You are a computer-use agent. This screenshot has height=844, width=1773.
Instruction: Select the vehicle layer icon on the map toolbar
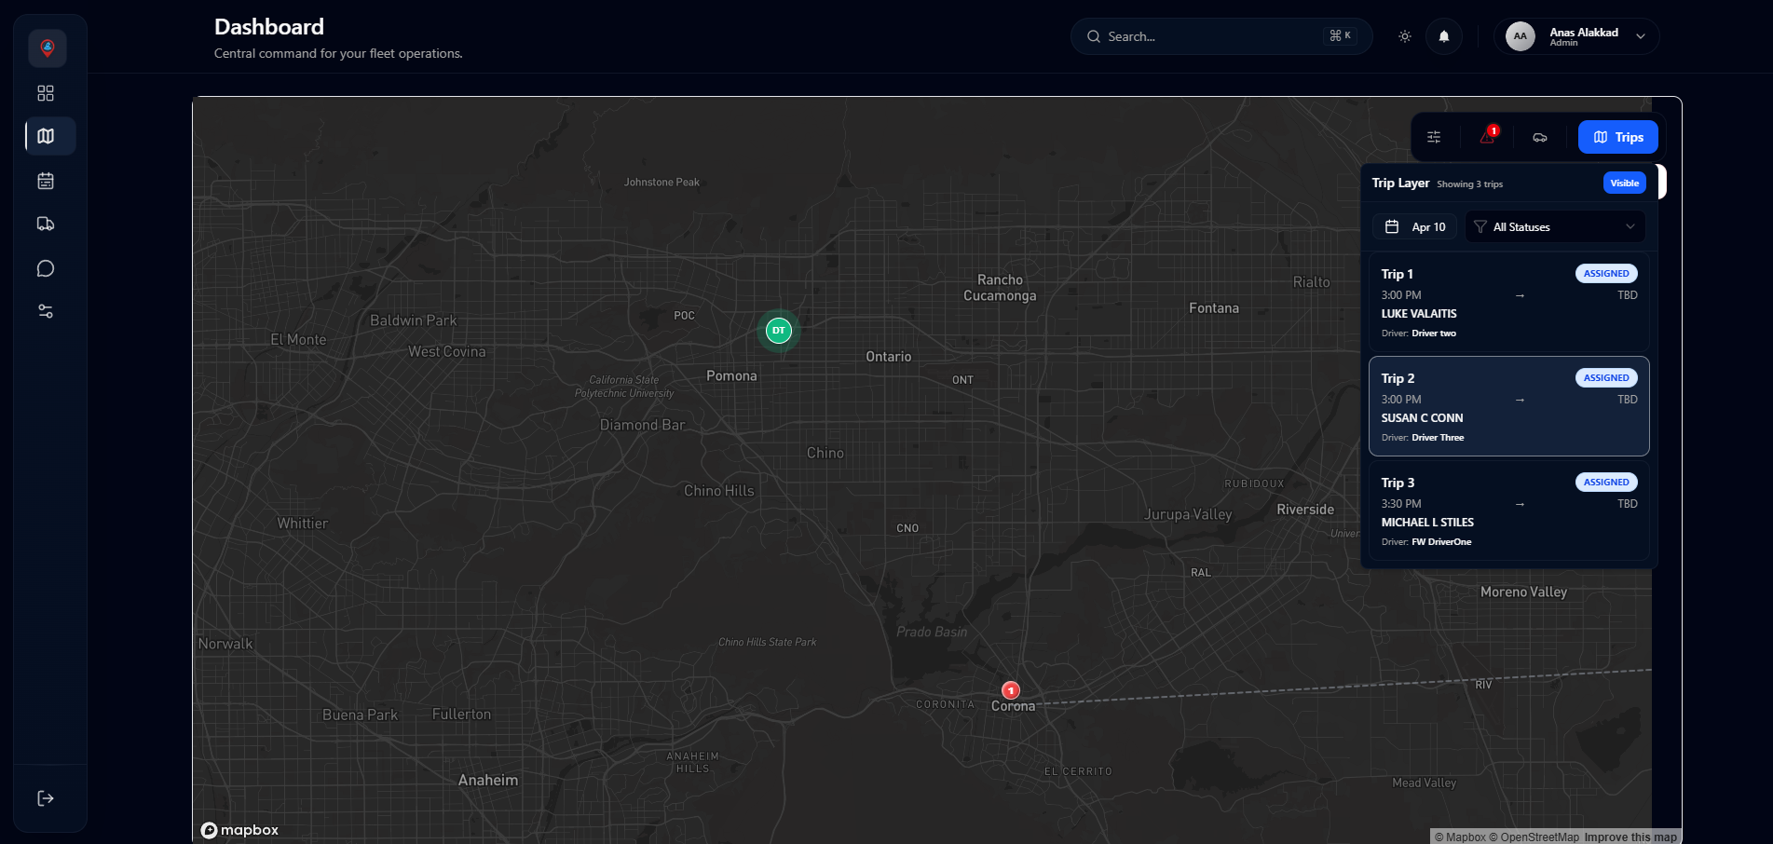(x=1539, y=137)
